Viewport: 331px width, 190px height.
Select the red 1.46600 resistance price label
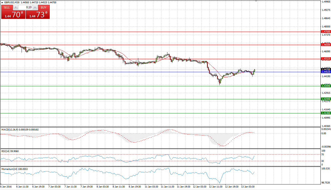(326, 44)
